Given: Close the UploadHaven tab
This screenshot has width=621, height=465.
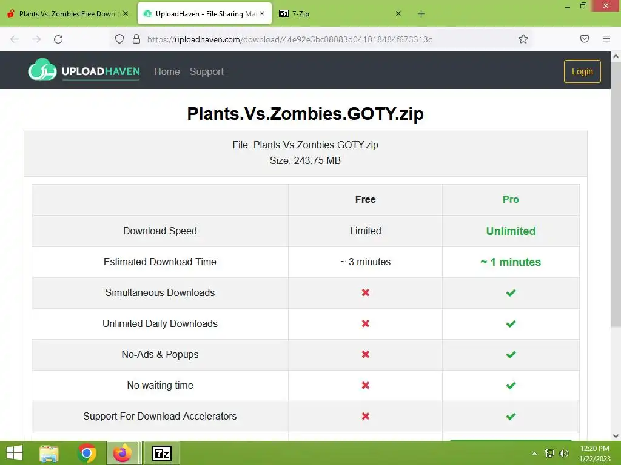Looking at the screenshot, I should pyautogui.click(x=262, y=13).
